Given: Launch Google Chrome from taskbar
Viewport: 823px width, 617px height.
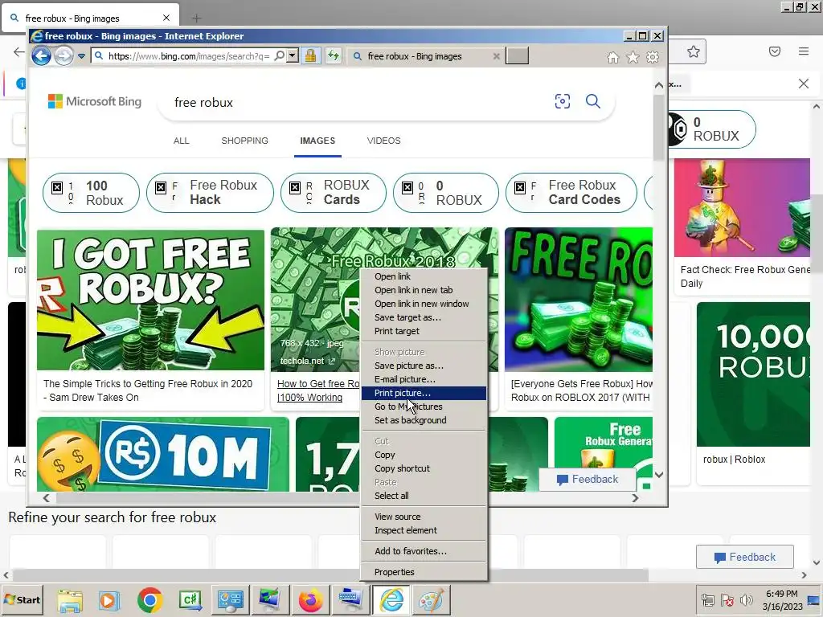Looking at the screenshot, I should (x=150, y=599).
